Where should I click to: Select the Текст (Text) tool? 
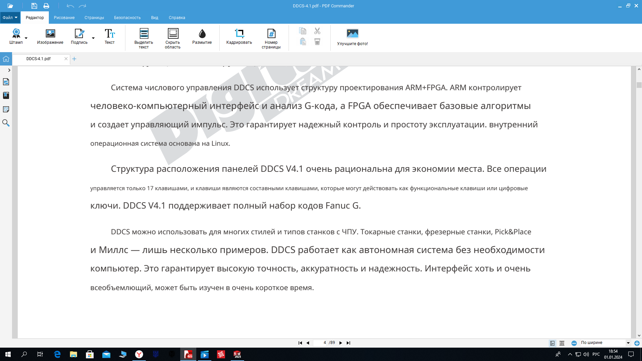[110, 36]
